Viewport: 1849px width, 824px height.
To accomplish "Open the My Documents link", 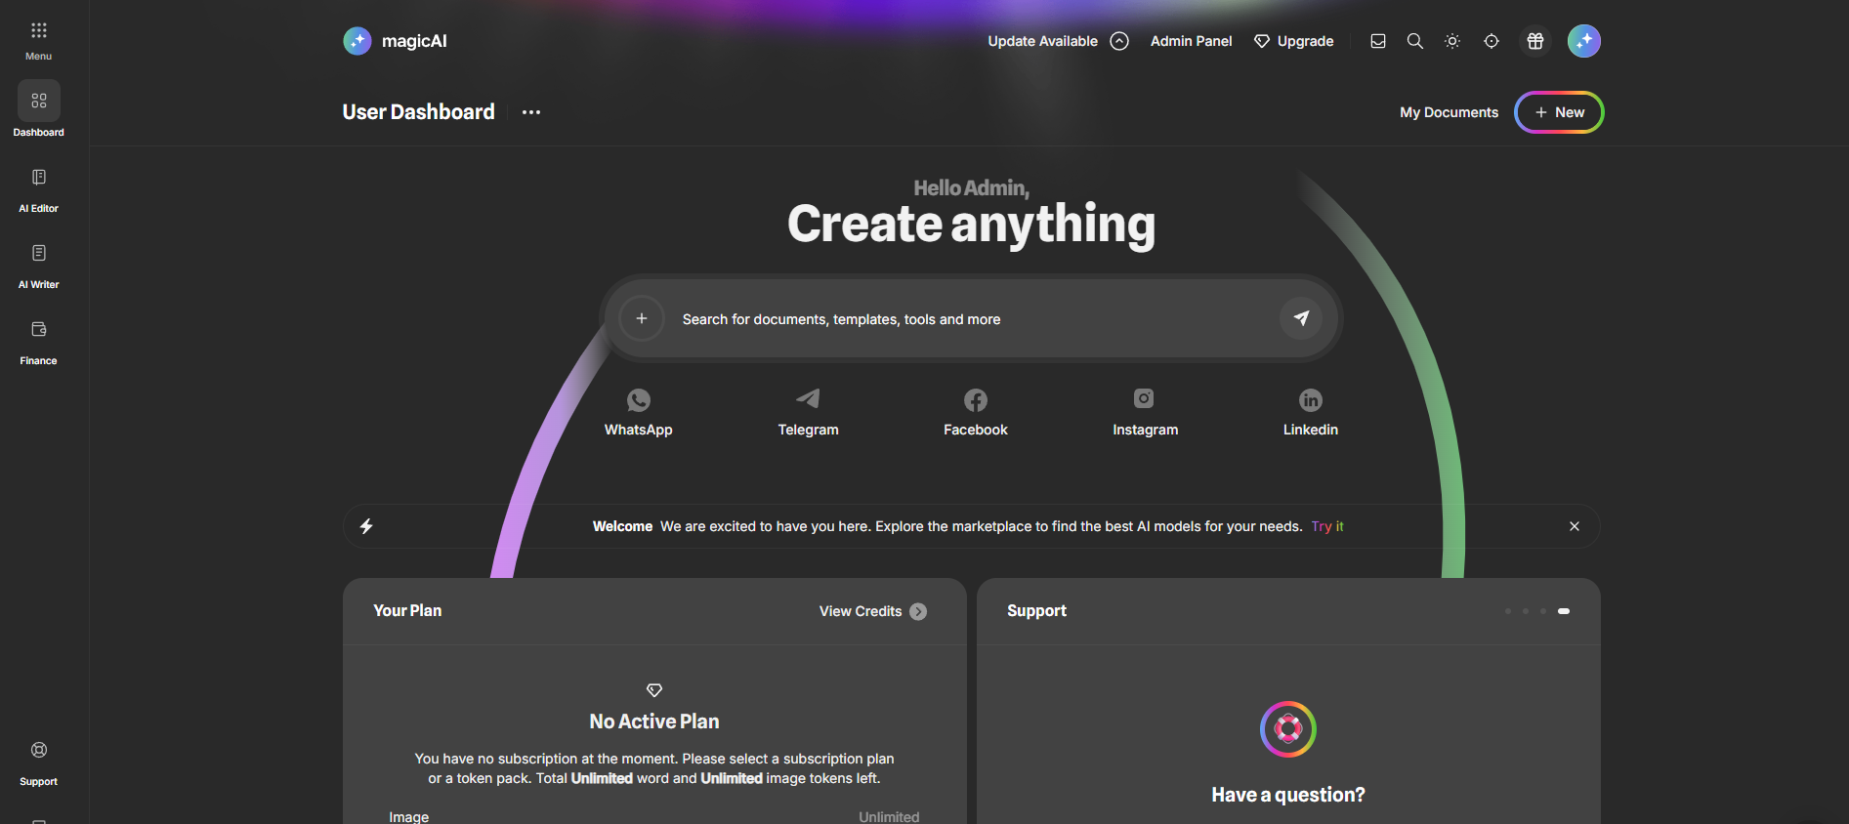I will coord(1449,112).
